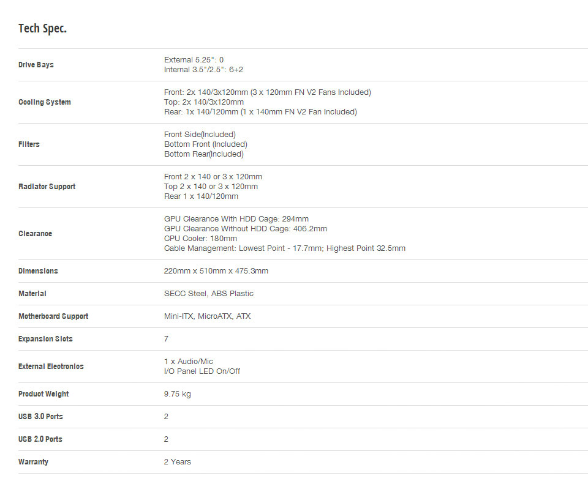The image size is (588, 484).
Task: Click the External Electronics label
Action: click(x=51, y=367)
